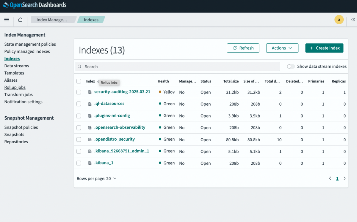Open the hamburger navigation menu
This screenshot has width=357, height=222.
tap(7, 20)
